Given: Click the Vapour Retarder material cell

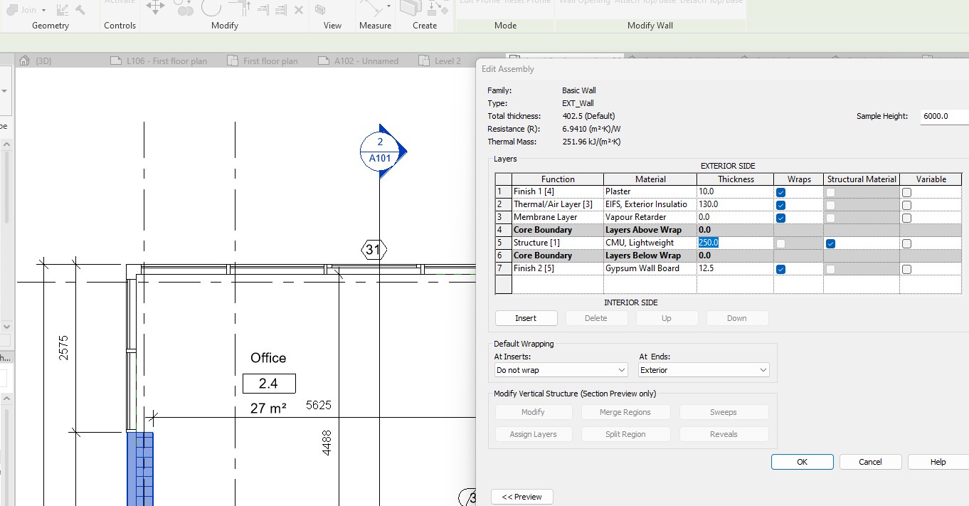Looking at the screenshot, I should pyautogui.click(x=650, y=217).
